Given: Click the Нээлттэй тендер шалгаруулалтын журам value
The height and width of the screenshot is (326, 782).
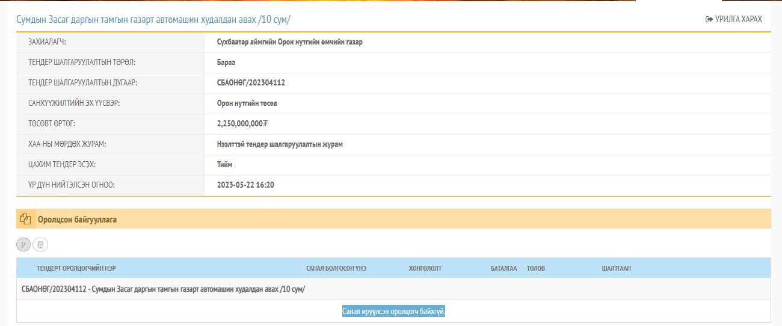Looking at the screenshot, I should coord(280,144).
